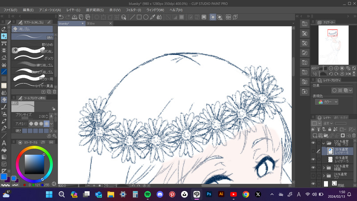Click the zoom-out icon in Navigator

click(x=331, y=68)
